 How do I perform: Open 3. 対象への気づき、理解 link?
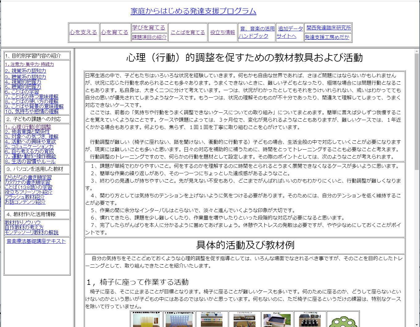(x=31, y=137)
